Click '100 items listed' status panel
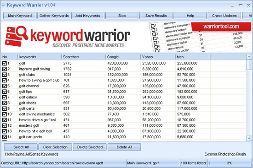 (193, 163)
